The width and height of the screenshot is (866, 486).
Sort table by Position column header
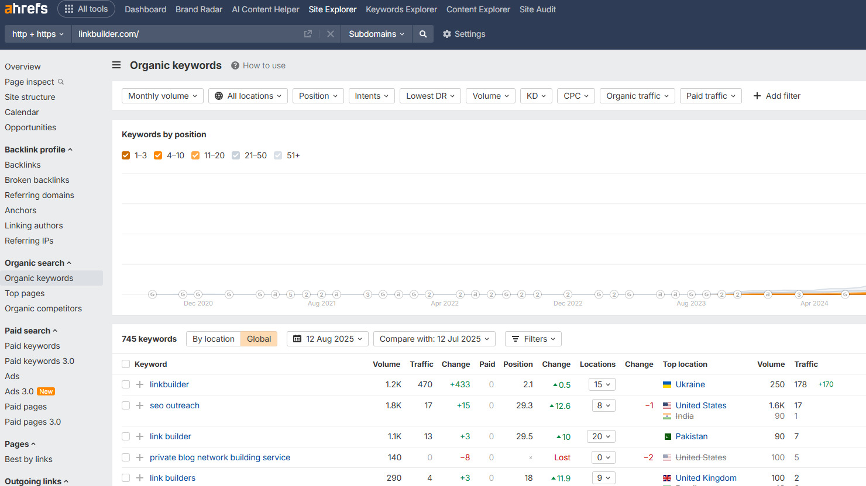518,364
